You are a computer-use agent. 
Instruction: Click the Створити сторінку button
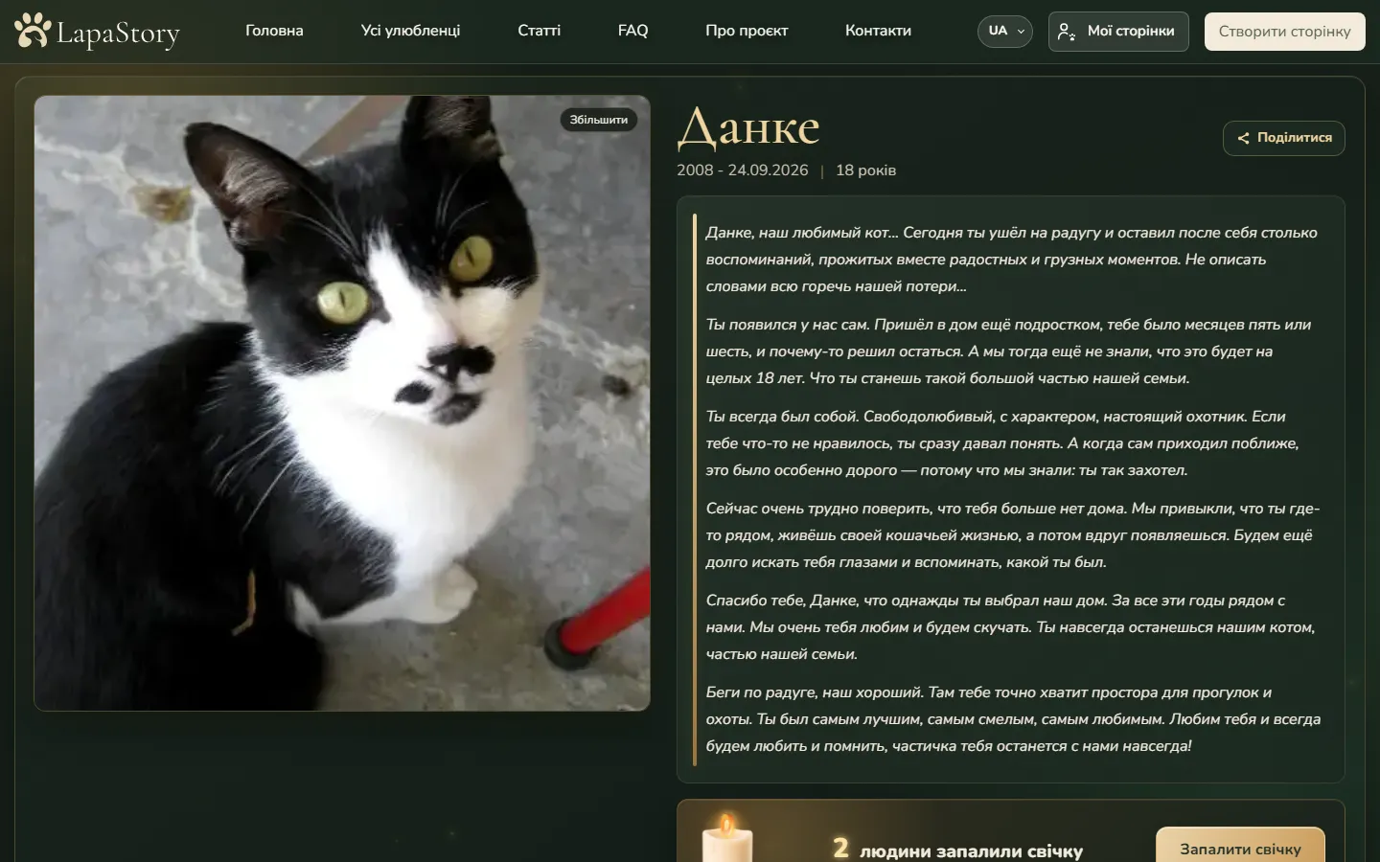[1284, 32]
